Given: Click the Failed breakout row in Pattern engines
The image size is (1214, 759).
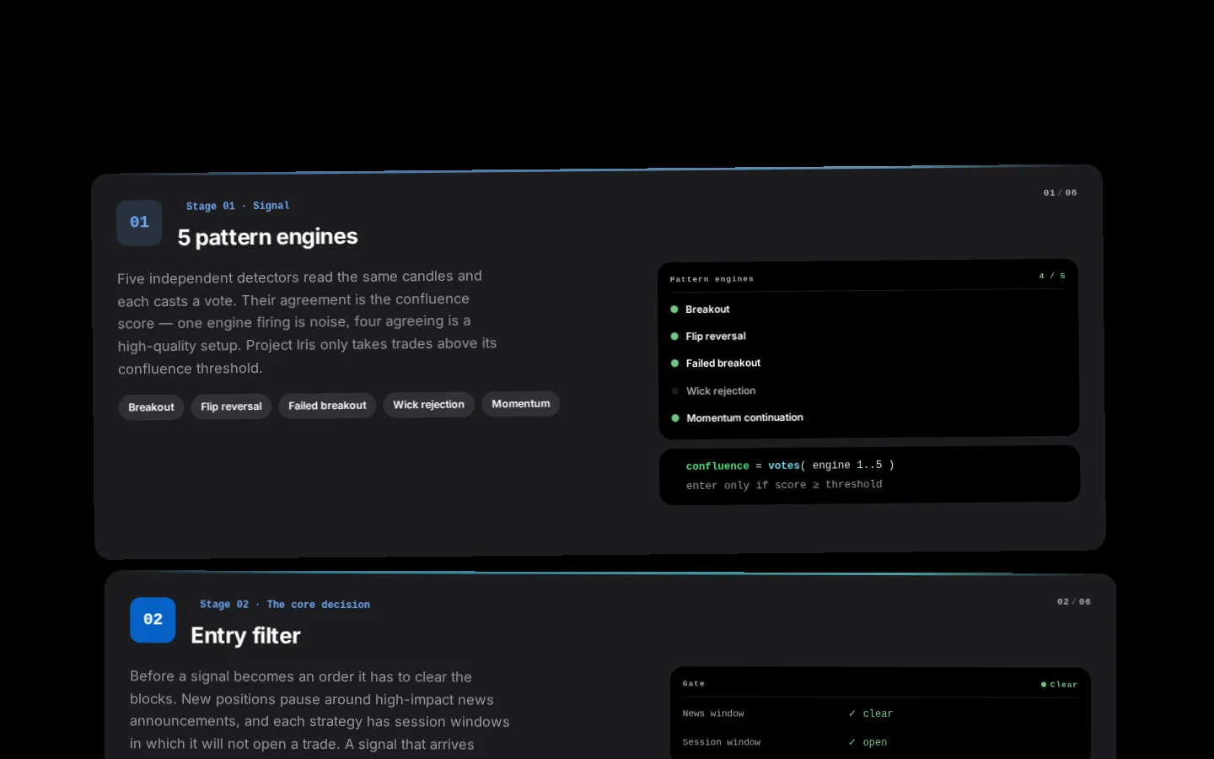Looking at the screenshot, I should 868,363.
